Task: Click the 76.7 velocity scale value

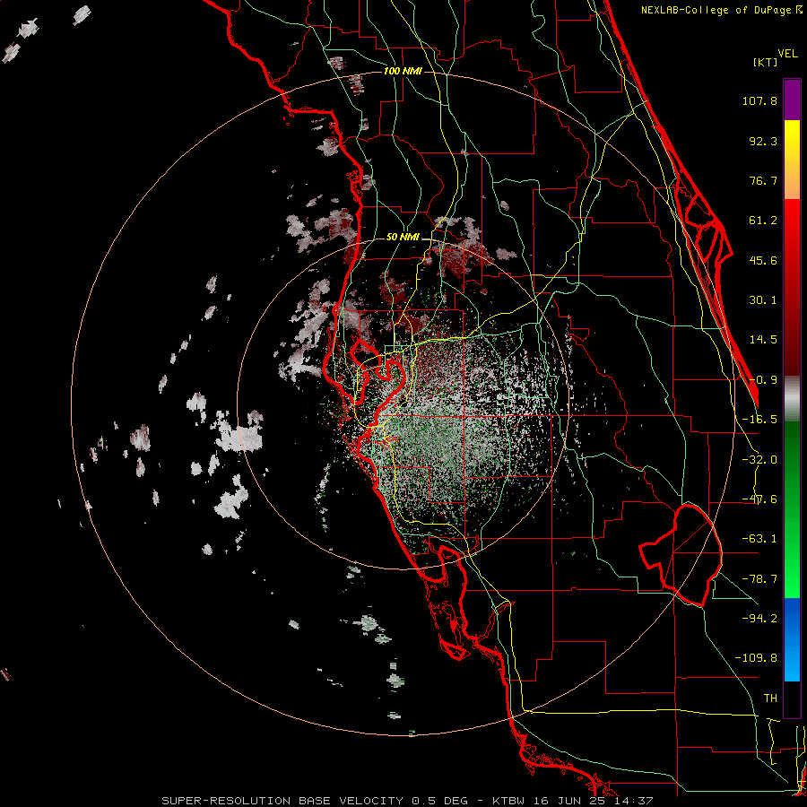Action: (x=763, y=180)
